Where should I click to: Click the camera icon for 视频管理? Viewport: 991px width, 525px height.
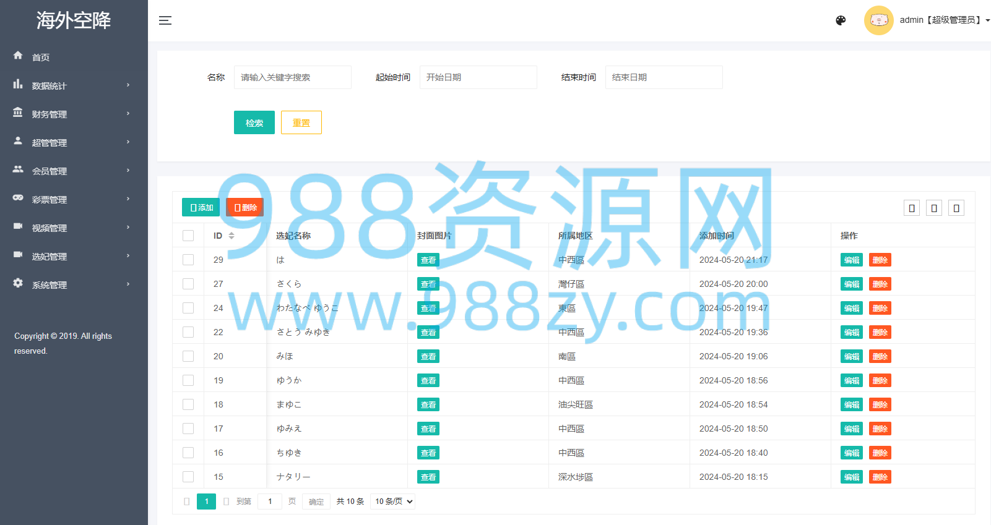18,226
